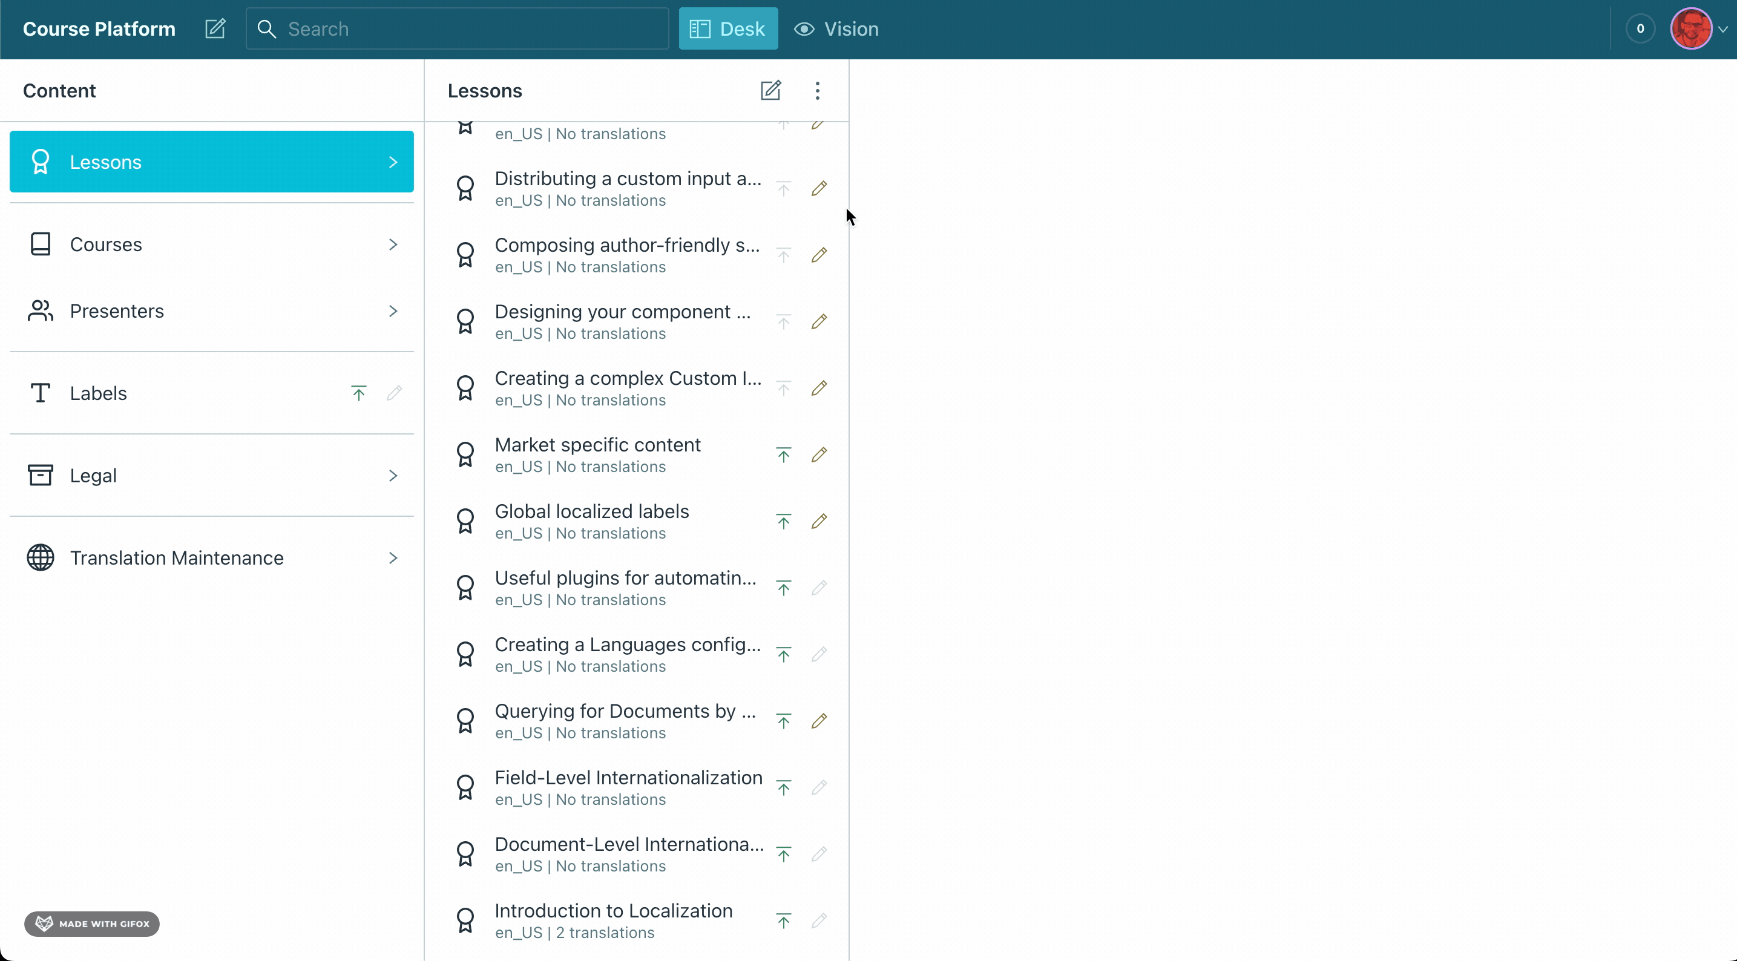Click the pencil icon on Querying for Documents lesson
The height and width of the screenshot is (961, 1737).
[x=819, y=721]
